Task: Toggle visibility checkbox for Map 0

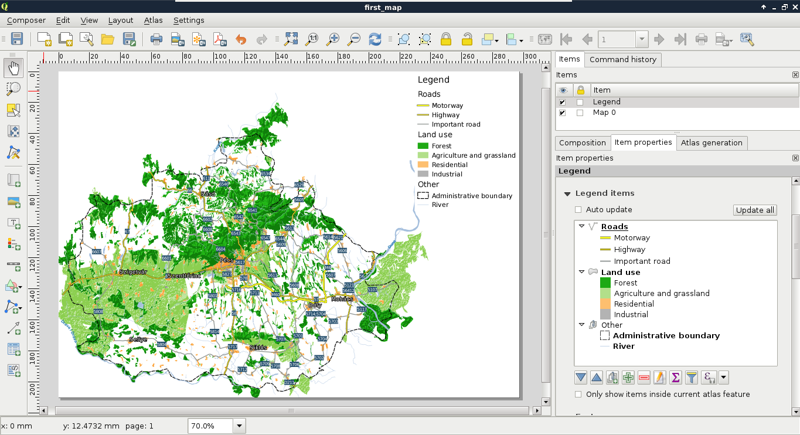Action: [x=563, y=113]
